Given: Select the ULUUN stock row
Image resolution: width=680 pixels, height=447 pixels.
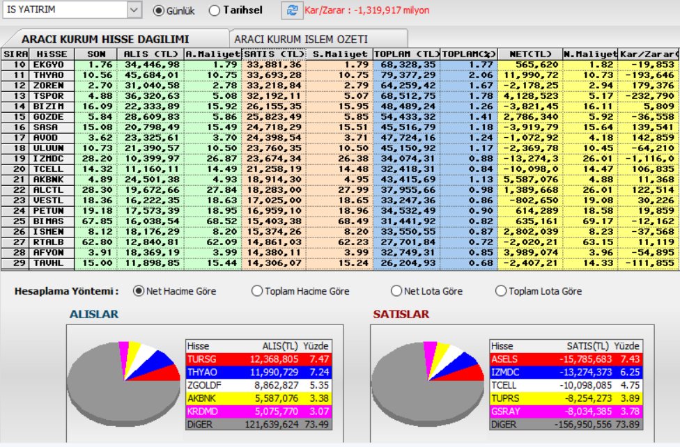Looking at the screenshot, I should 340,148.
